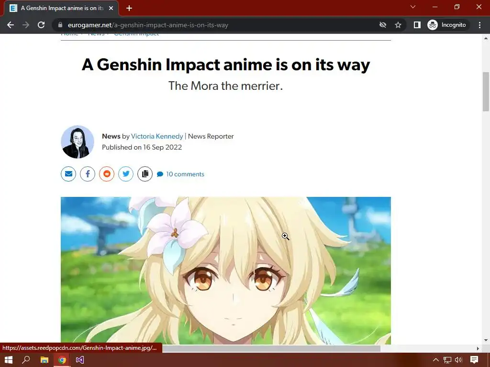Open volume control tray icon
490x367 pixels.
click(458, 360)
